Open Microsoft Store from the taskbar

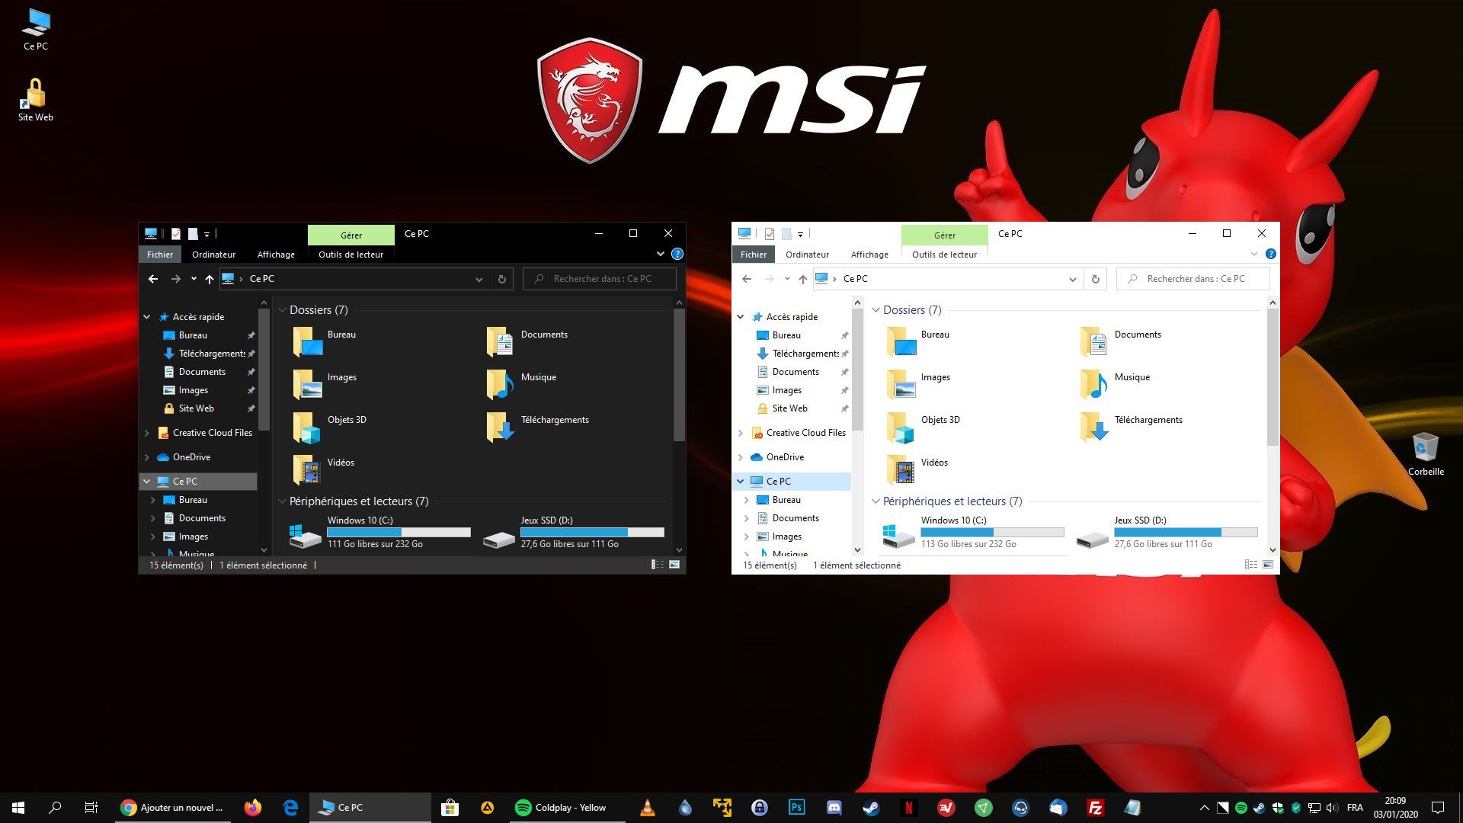(450, 808)
